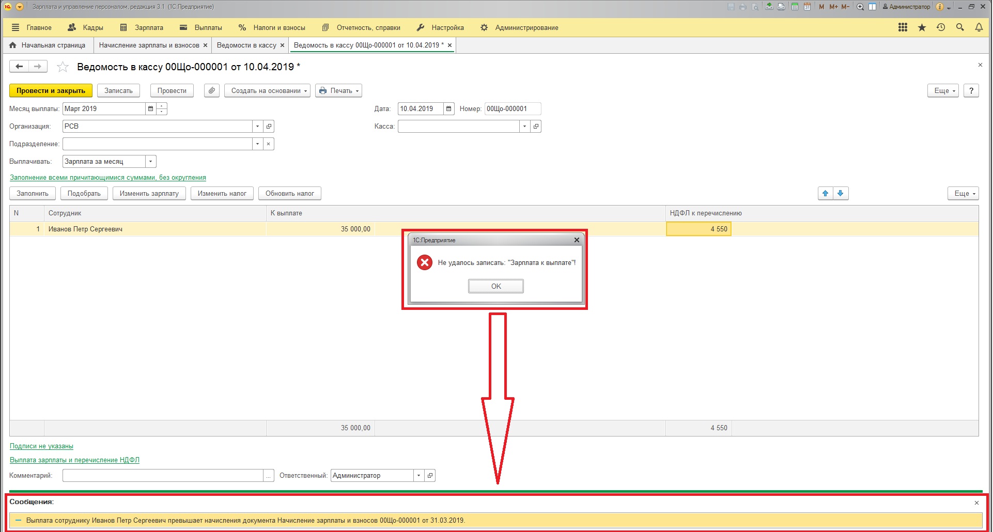Image resolution: width=993 pixels, height=532 pixels.
Task: Expand the Организация dropdown list
Action: pos(257,127)
